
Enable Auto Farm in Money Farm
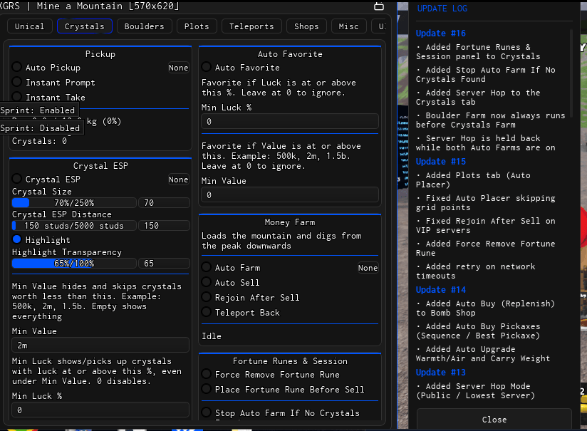pos(207,267)
